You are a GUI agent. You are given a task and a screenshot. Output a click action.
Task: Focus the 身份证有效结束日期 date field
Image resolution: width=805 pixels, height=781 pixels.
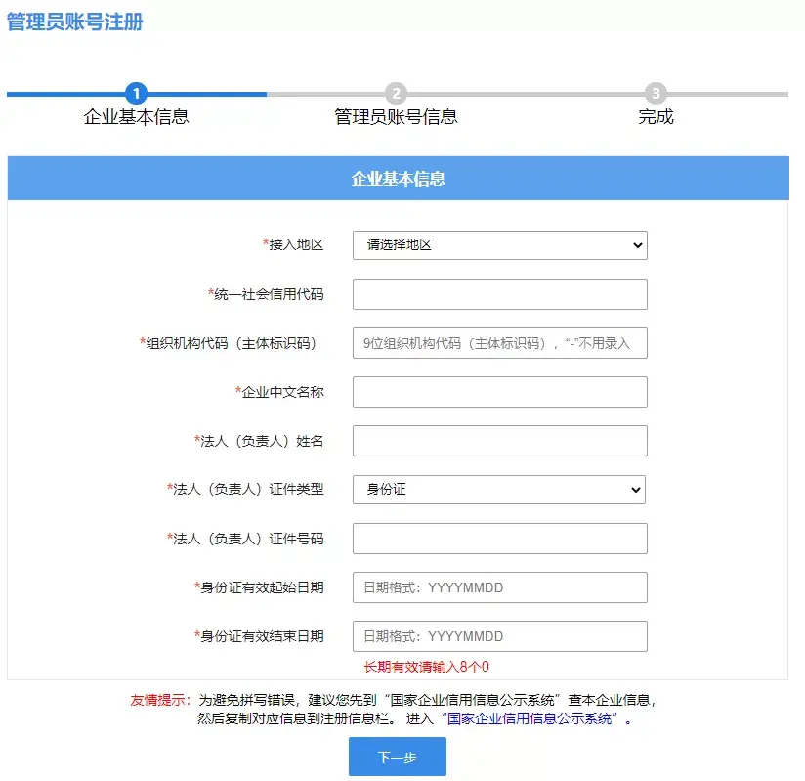[499, 636]
